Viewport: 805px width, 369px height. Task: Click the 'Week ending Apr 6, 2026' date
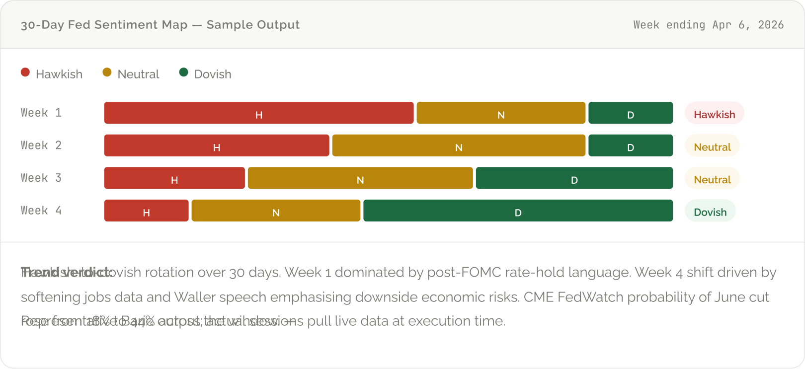(708, 25)
